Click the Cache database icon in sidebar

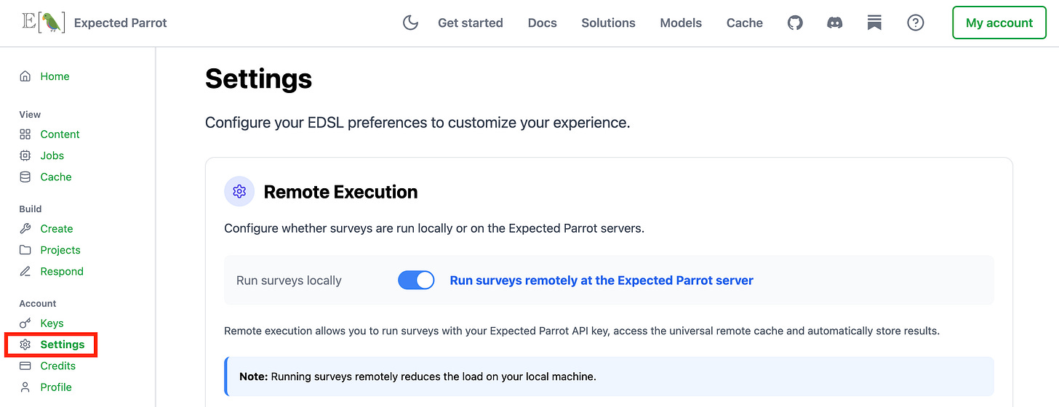[x=25, y=177]
